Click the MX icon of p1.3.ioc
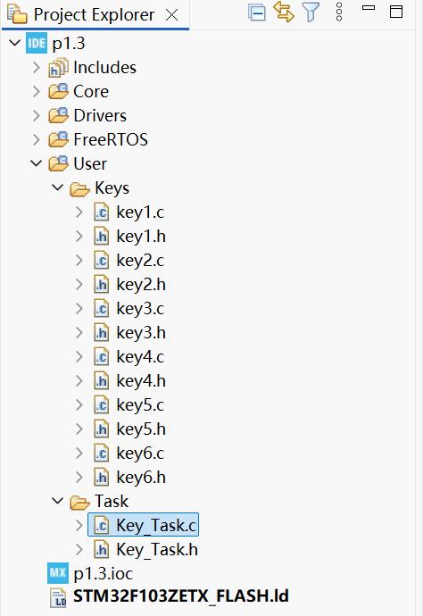The width and height of the screenshot is (423, 616). pos(58,573)
